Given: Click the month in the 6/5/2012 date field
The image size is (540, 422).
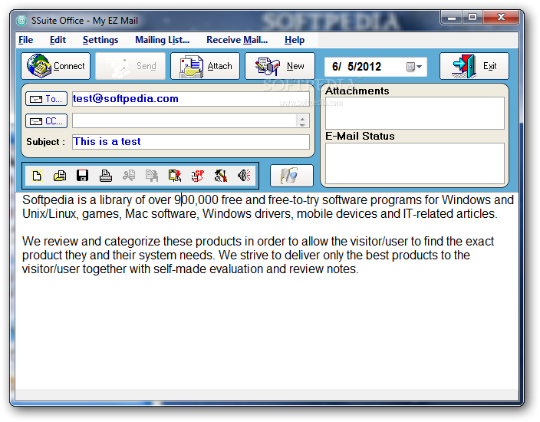Looking at the screenshot, I should [x=335, y=67].
